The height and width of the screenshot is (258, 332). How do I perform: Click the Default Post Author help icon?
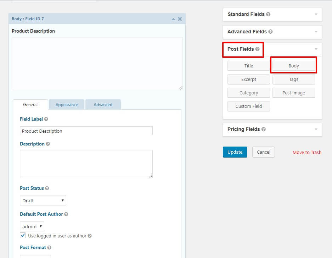(x=67, y=214)
